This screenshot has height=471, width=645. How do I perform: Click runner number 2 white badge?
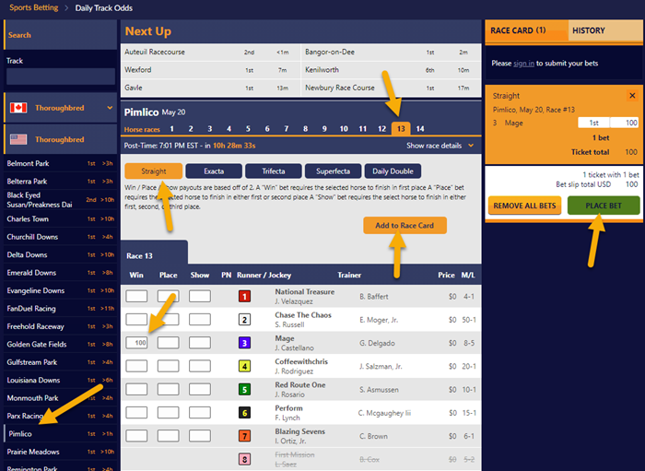point(244,320)
